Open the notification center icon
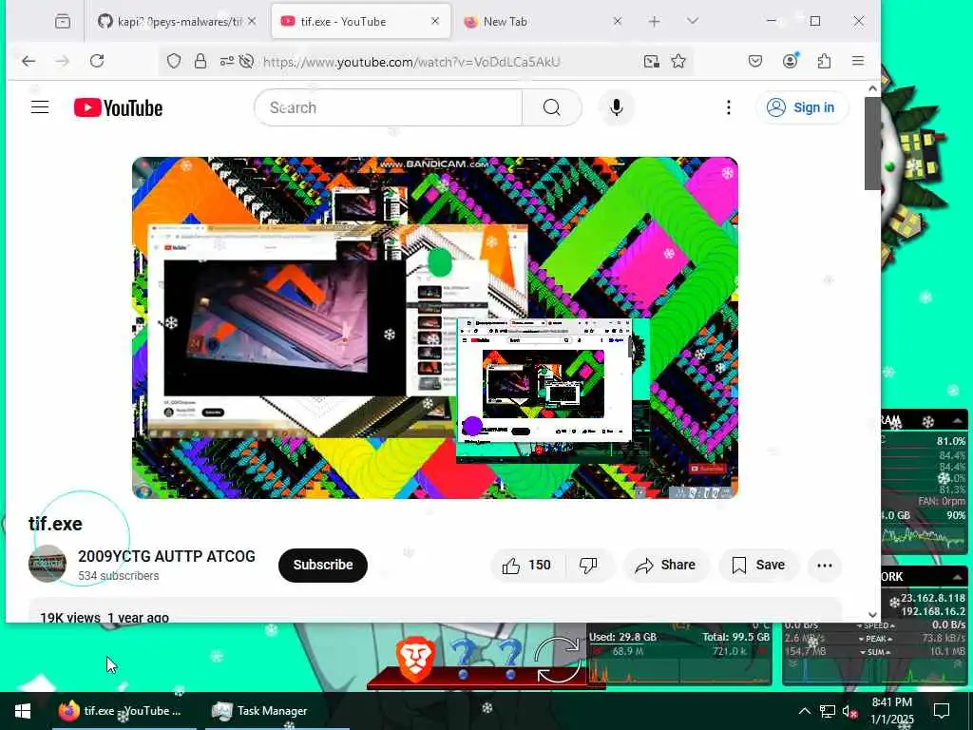 (942, 711)
